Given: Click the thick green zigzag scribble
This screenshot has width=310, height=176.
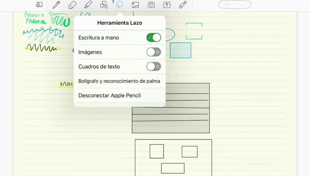Looking at the screenshot, I should [x=60, y=21].
